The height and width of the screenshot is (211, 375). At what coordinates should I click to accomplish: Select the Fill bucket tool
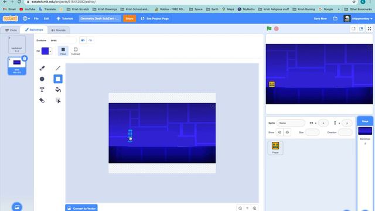coord(58,90)
